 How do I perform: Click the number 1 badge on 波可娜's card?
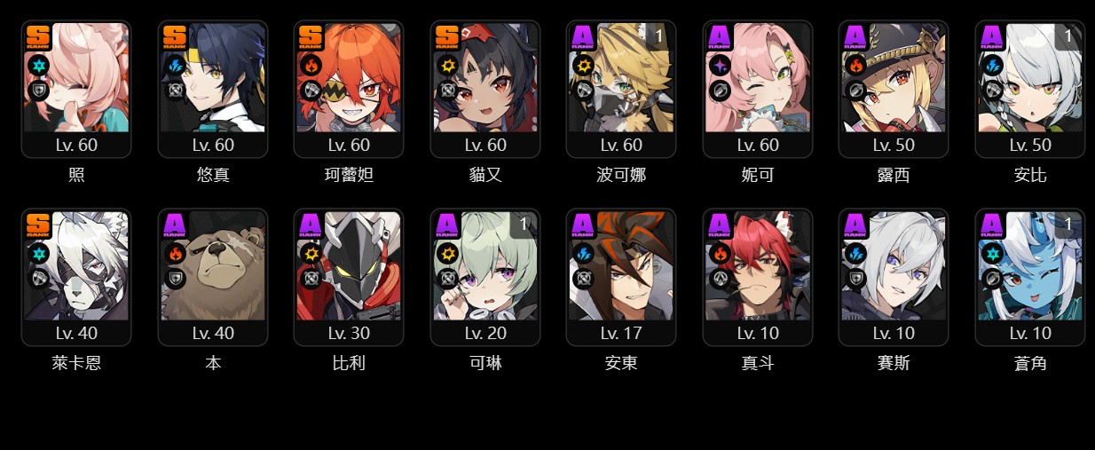pos(658,37)
